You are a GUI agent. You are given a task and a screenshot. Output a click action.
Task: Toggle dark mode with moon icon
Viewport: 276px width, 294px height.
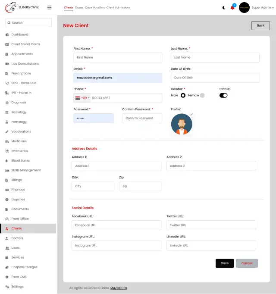click(224, 8)
